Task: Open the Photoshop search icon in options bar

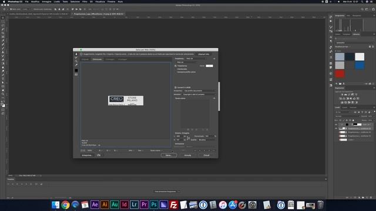Action: 362,9
